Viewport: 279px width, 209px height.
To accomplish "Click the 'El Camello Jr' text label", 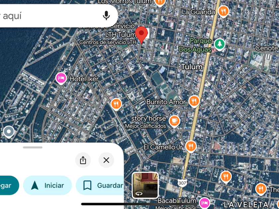I will (163, 147).
